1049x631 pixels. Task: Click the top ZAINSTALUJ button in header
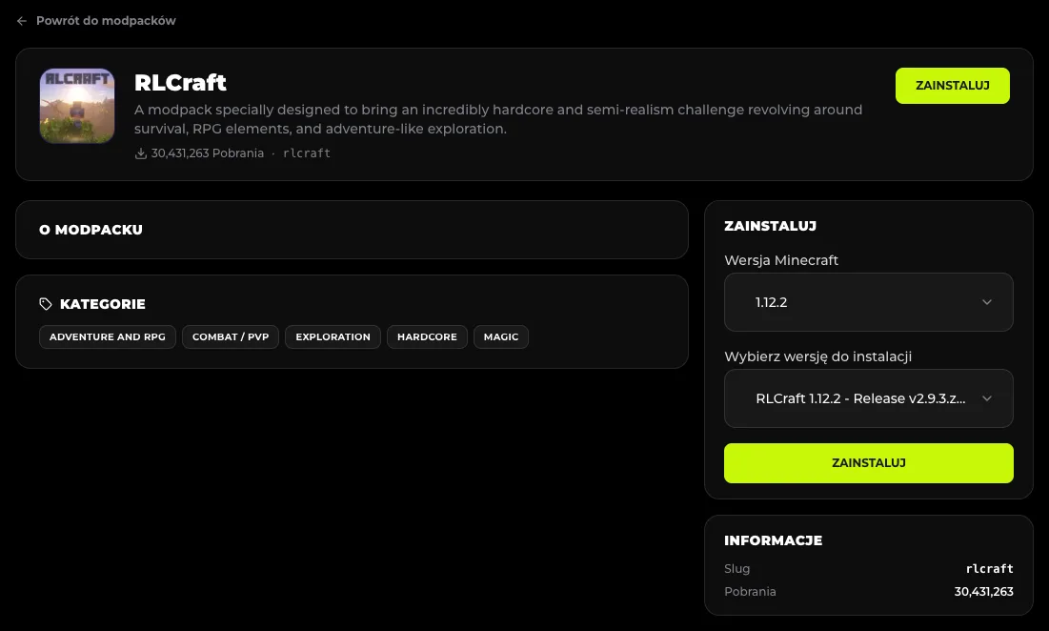coord(952,86)
